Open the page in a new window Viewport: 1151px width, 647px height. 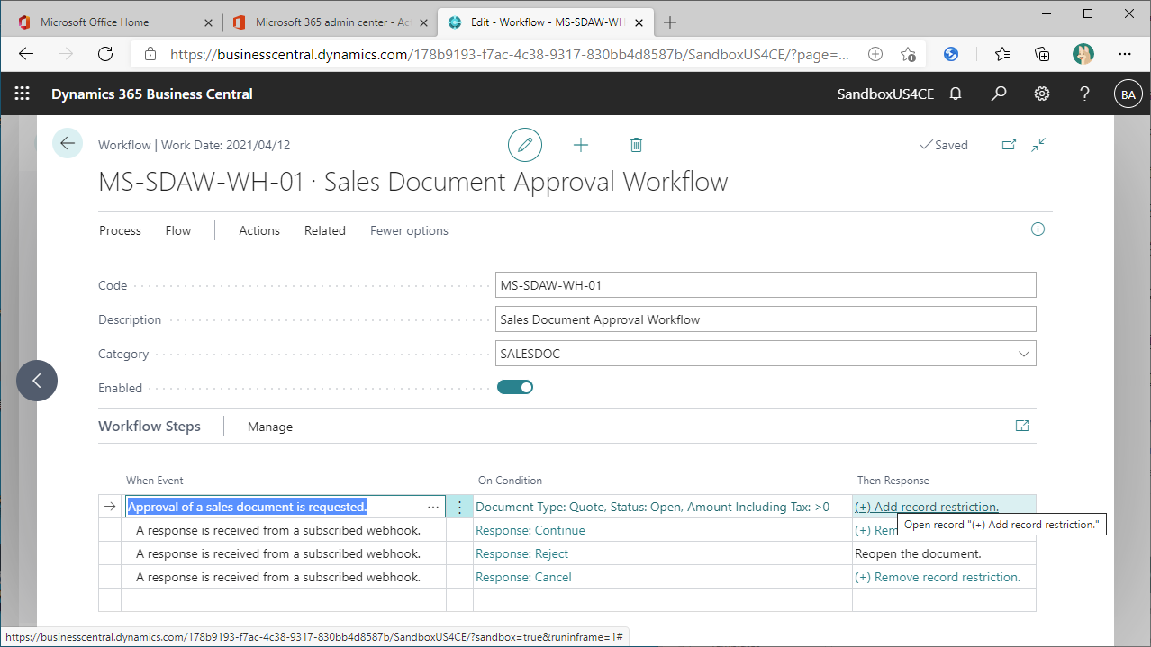point(1009,144)
